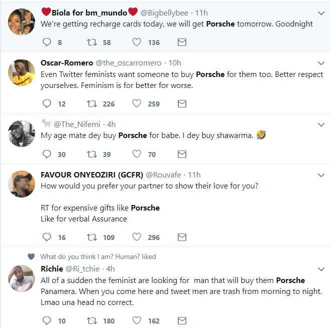The image size is (330, 328).
Task: Like Biola's recharge cards tweet
Action: tap(137, 42)
